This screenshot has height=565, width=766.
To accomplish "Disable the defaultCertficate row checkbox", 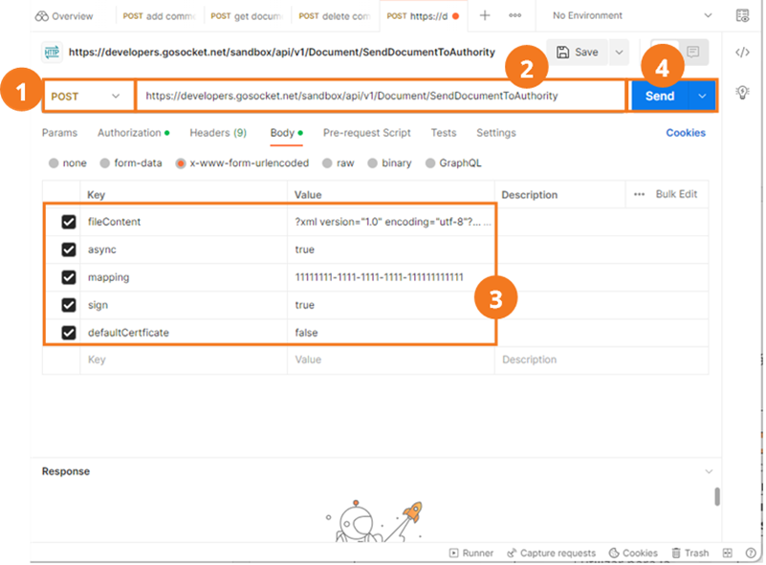I will 69,333.
